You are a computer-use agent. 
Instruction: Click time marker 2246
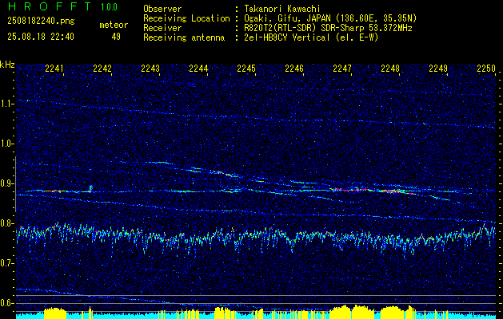[294, 69]
